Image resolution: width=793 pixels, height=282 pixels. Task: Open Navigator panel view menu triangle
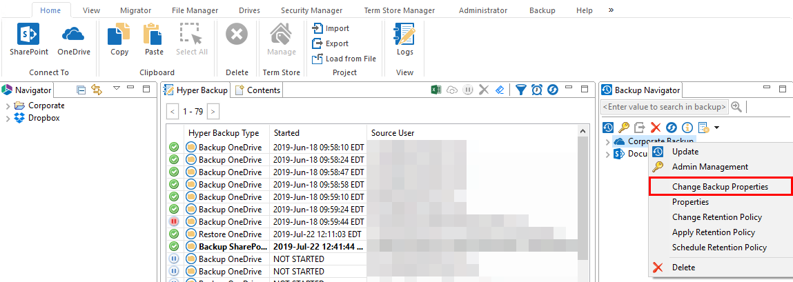click(116, 89)
